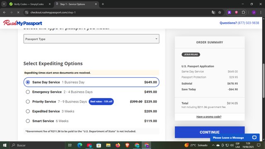Switch to Verify Codes — SimplyCodes tab
This screenshot has width=265, height=149.
click(29, 4)
